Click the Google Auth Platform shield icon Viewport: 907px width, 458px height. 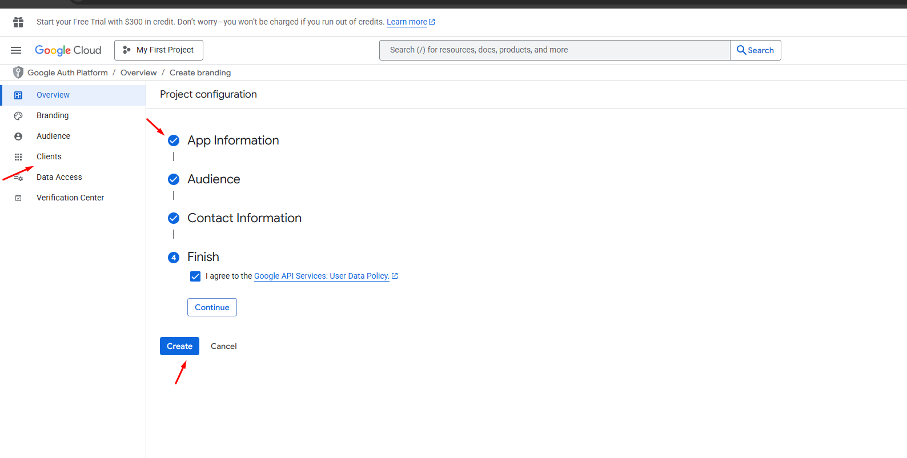point(18,73)
